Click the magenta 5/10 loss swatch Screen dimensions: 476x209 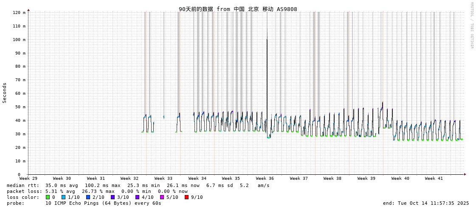coord(162,197)
